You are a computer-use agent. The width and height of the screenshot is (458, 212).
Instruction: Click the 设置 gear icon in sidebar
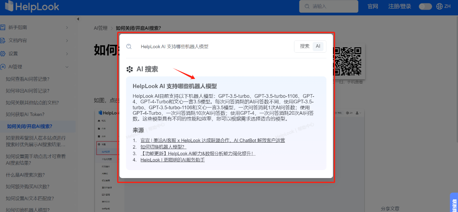3,53
